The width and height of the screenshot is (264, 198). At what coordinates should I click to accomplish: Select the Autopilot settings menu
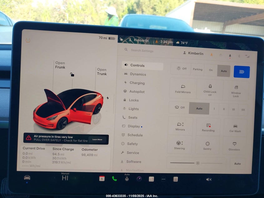point(137,92)
